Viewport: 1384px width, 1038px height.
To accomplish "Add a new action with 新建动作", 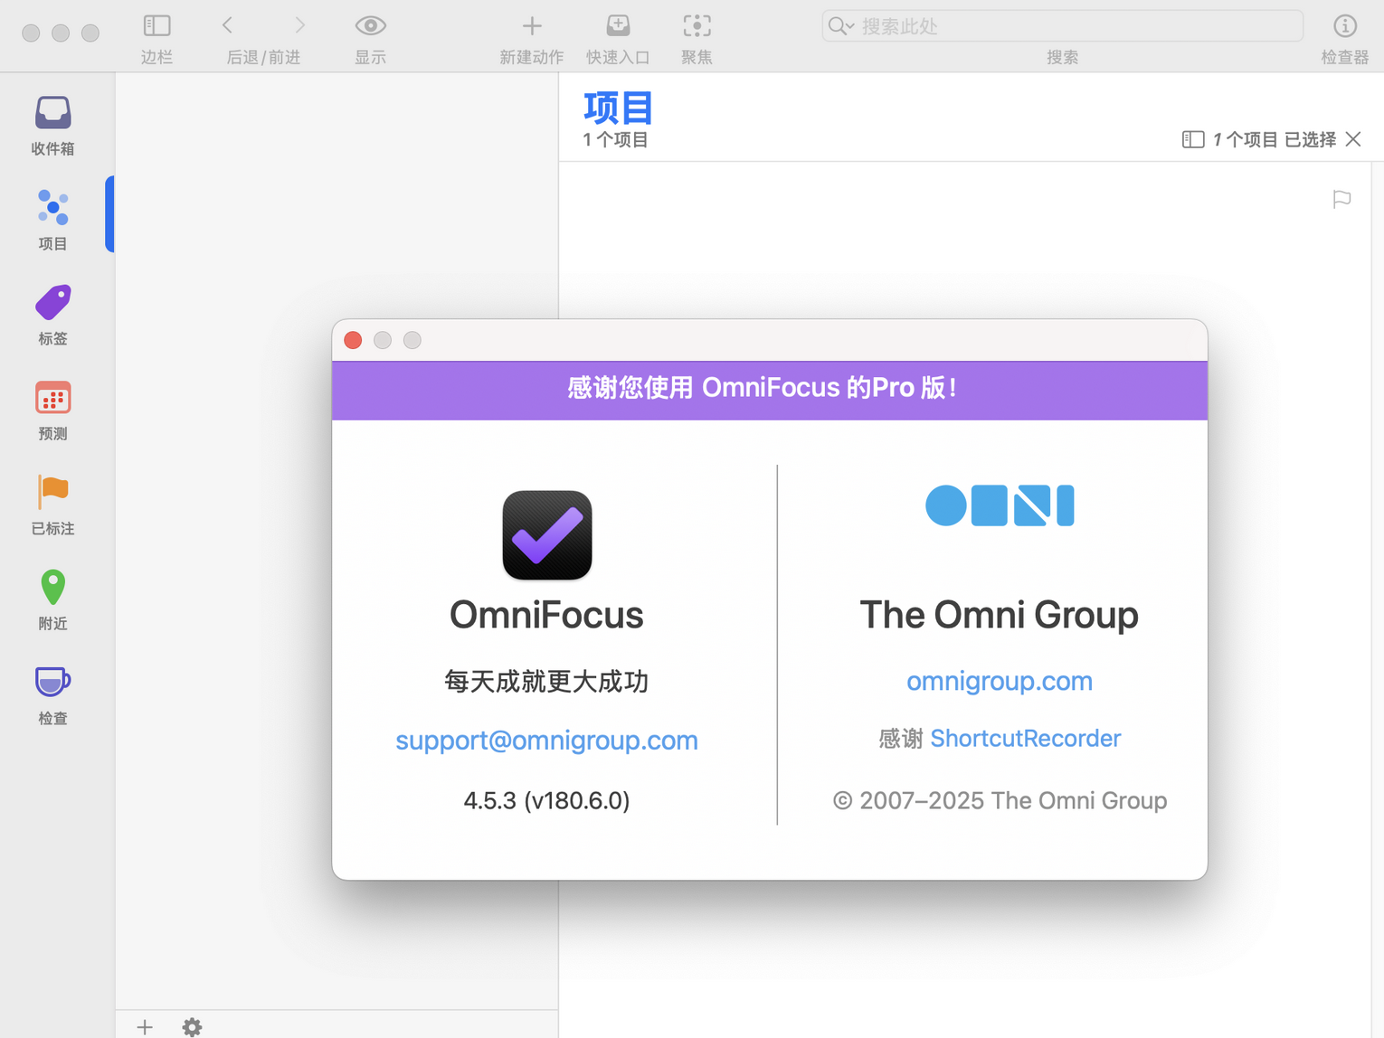I will (x=532, y=26).
